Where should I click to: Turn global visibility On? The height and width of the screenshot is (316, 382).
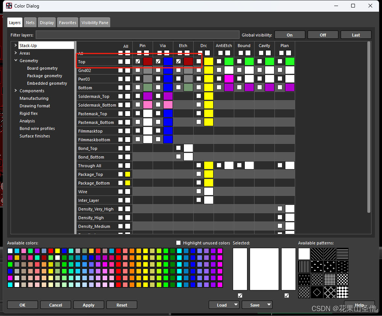290,35
